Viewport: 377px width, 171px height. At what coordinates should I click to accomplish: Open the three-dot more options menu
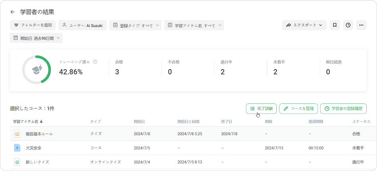tap(361, 25)
